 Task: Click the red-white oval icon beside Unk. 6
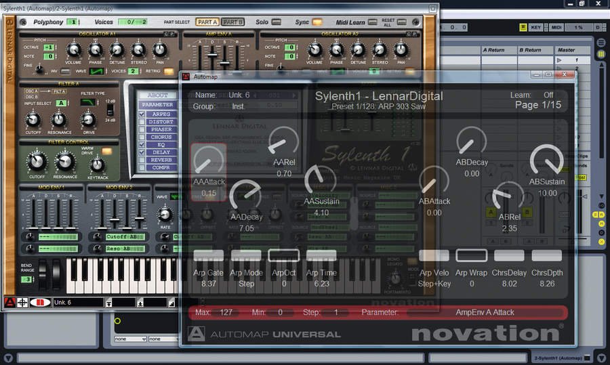click(40, 302)
